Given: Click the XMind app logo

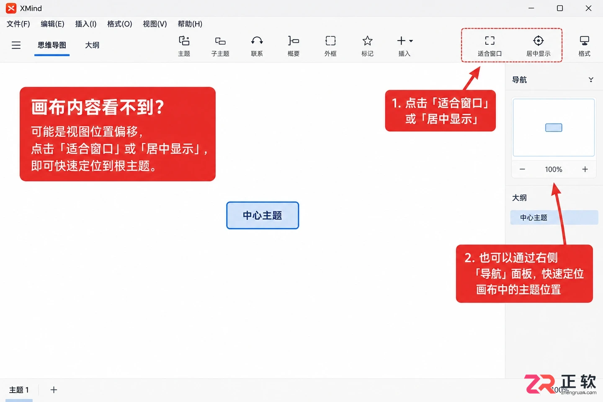Looking at the screenshot, I should coord(11,8).
